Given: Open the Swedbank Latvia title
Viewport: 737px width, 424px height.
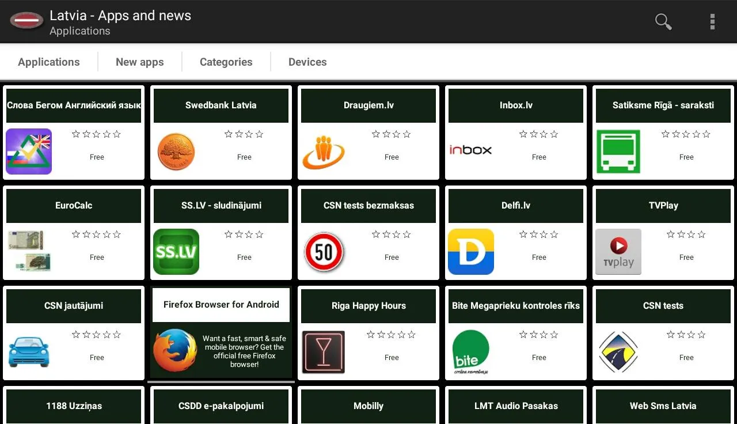Looking at the screenshot, I should point(221,105).
